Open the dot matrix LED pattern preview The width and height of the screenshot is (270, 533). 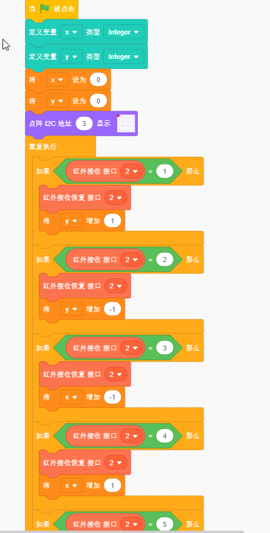click(x=126, y=124)
